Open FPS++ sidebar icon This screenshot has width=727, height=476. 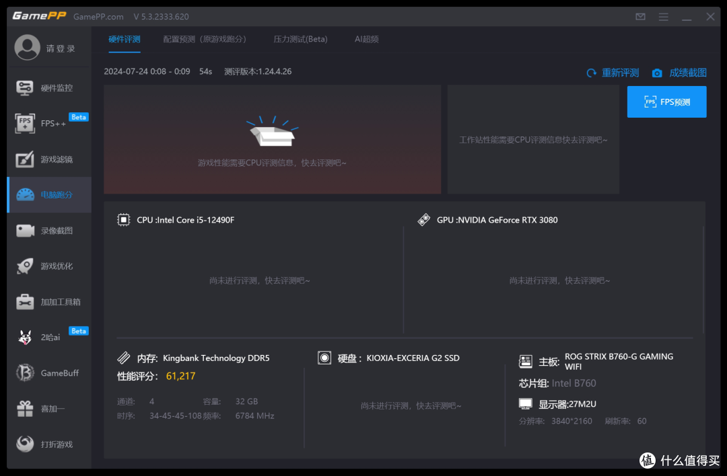pos(25,123)
